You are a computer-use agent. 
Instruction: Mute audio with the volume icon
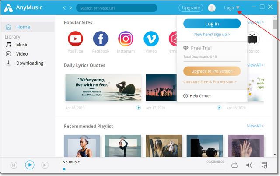[x=249, y=165]
